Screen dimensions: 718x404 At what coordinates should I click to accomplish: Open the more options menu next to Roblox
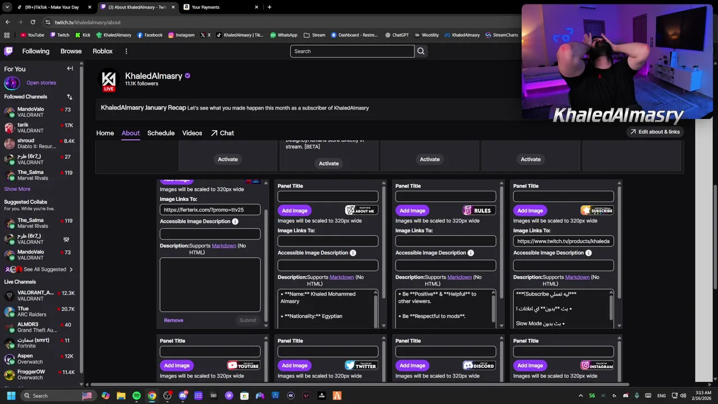126,51
